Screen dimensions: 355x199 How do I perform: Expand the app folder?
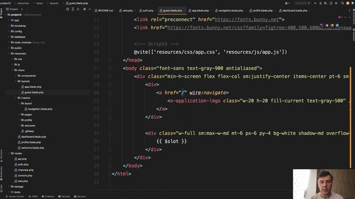tap(9, 20)
